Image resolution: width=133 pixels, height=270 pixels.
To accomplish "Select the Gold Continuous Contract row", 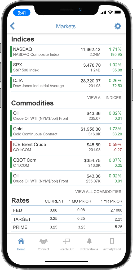I will point(66,131).
